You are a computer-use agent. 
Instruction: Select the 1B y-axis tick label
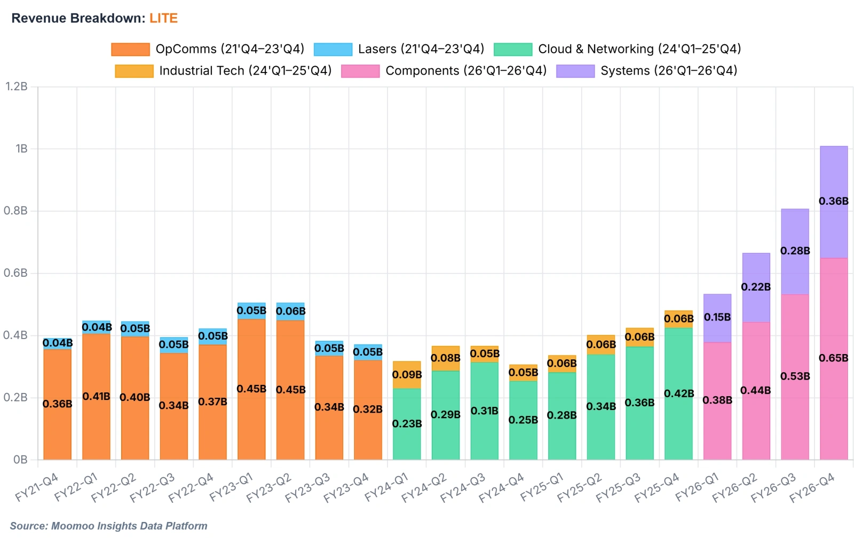click(x=22, y=149)
